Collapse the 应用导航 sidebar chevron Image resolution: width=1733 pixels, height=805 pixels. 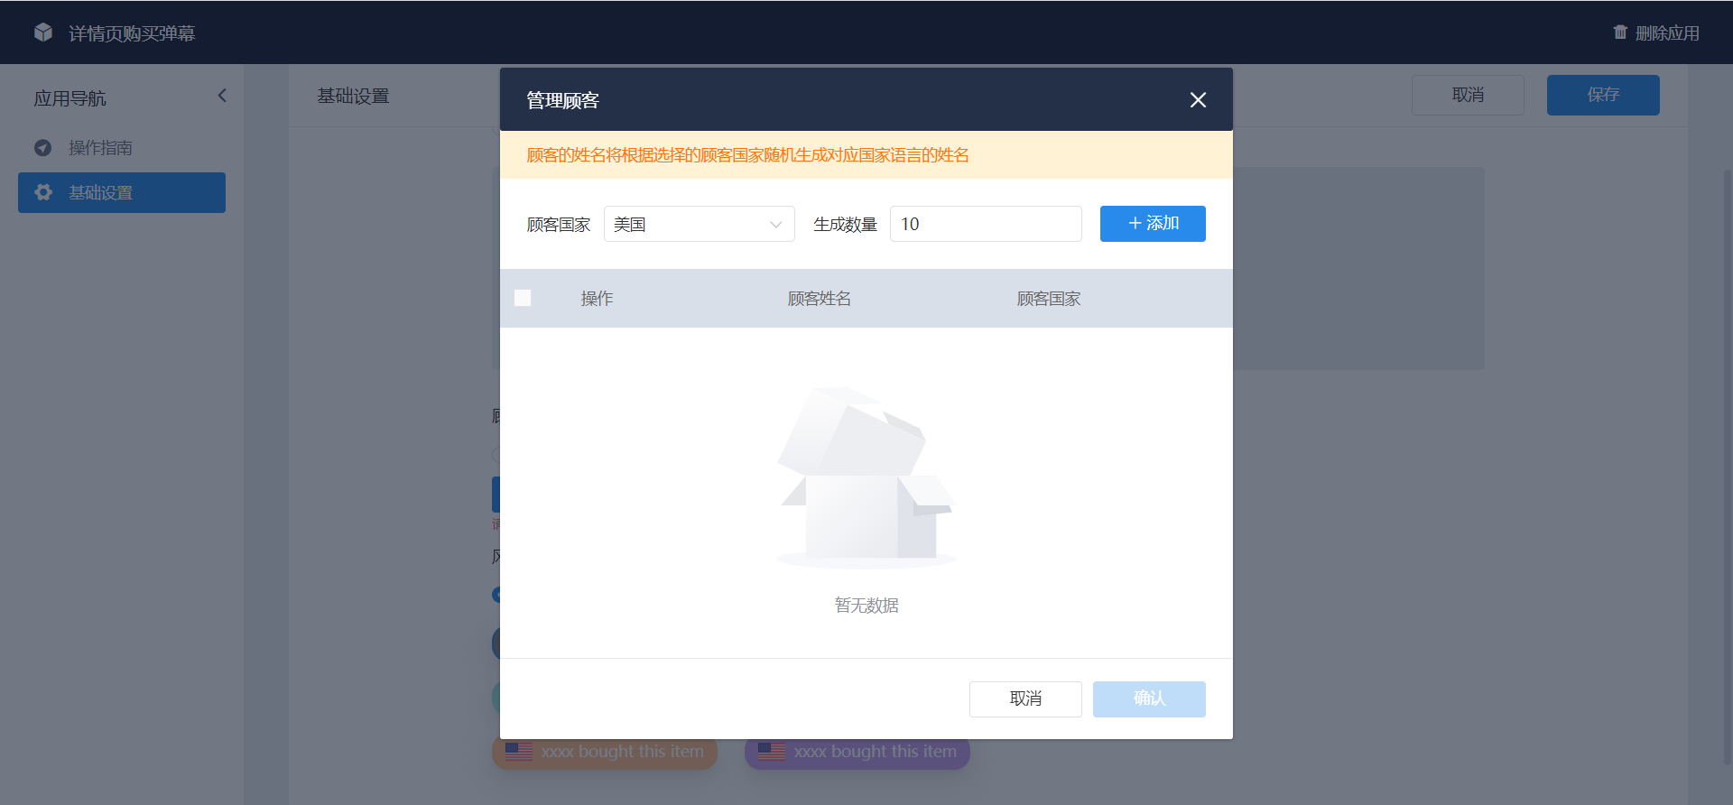(222, 96)
